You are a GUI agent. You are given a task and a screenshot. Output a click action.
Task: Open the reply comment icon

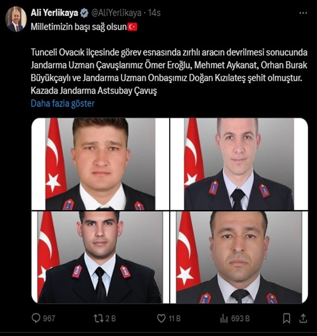[36, 318]
